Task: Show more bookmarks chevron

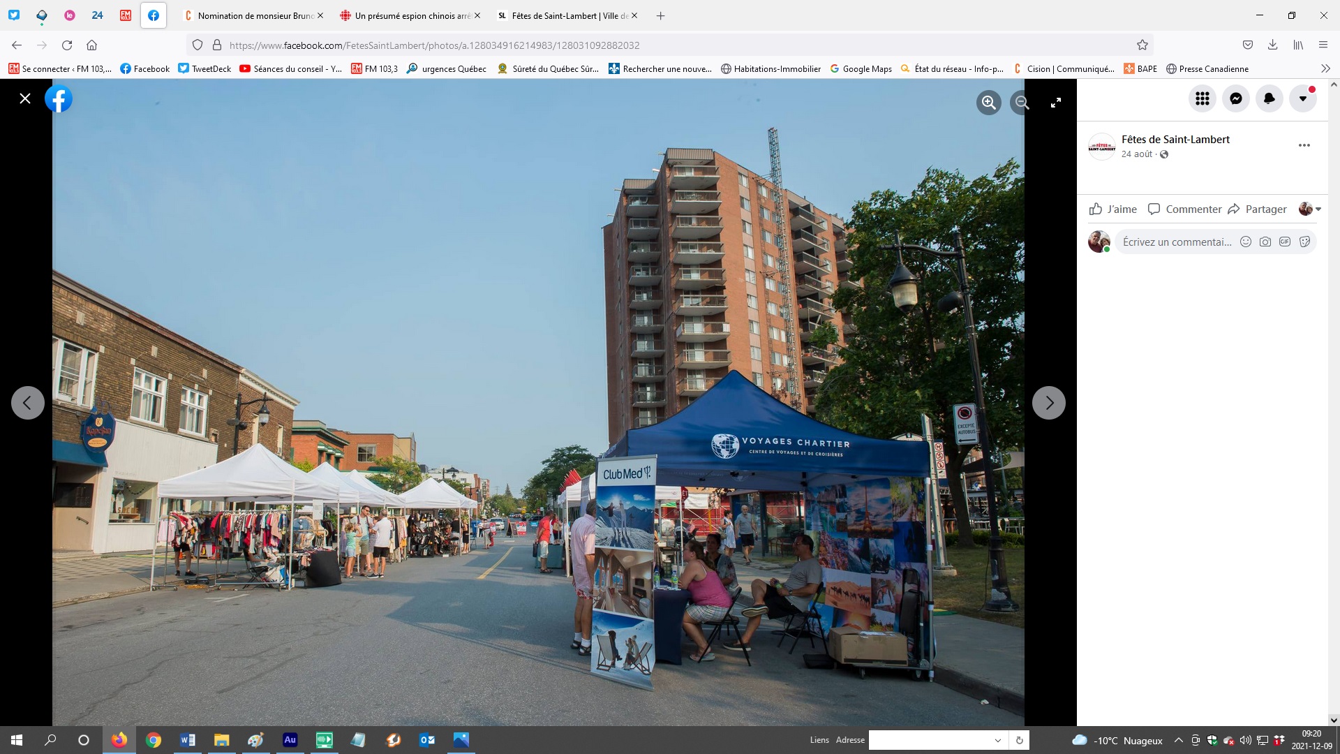Action: click(x=1325, y=68)
